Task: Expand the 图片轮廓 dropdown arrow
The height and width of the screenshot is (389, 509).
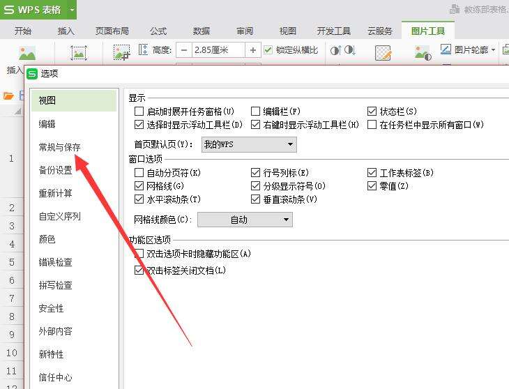Action: point(494,49)
